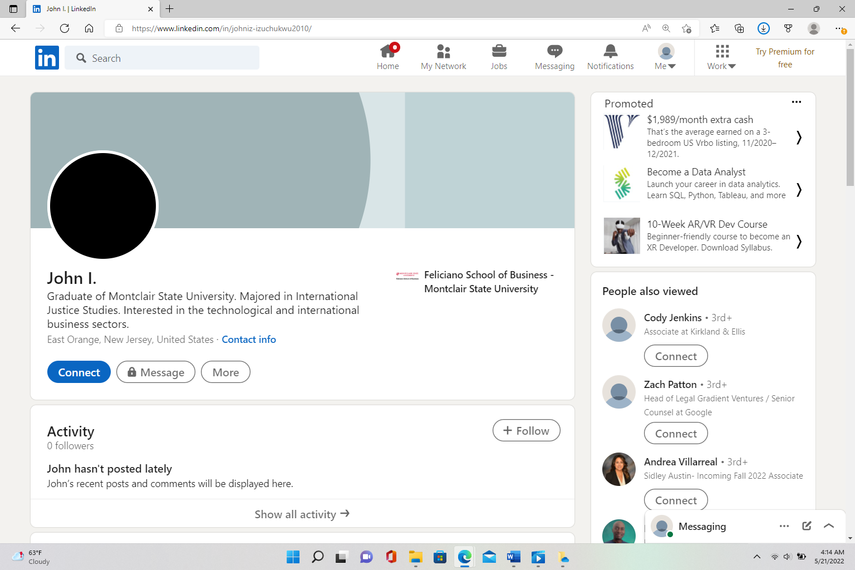This screenshot has width=855, height=570.
Task: Open Microsoft Word from taskbar
Action: click(x=513, y=557)
